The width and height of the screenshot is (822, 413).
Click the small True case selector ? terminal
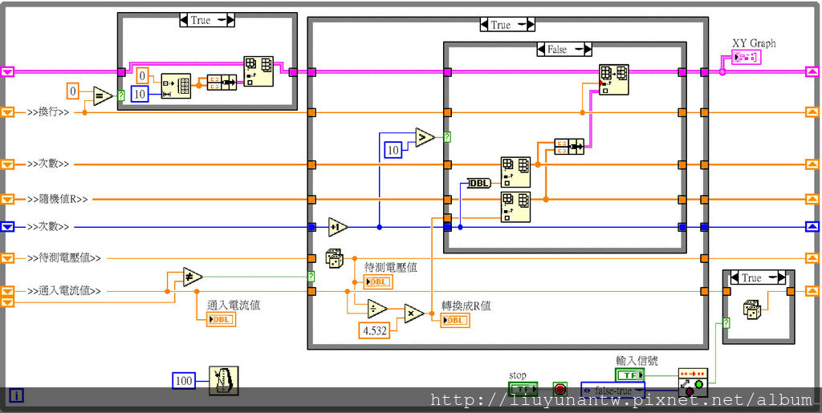click(x=726, y=323)
